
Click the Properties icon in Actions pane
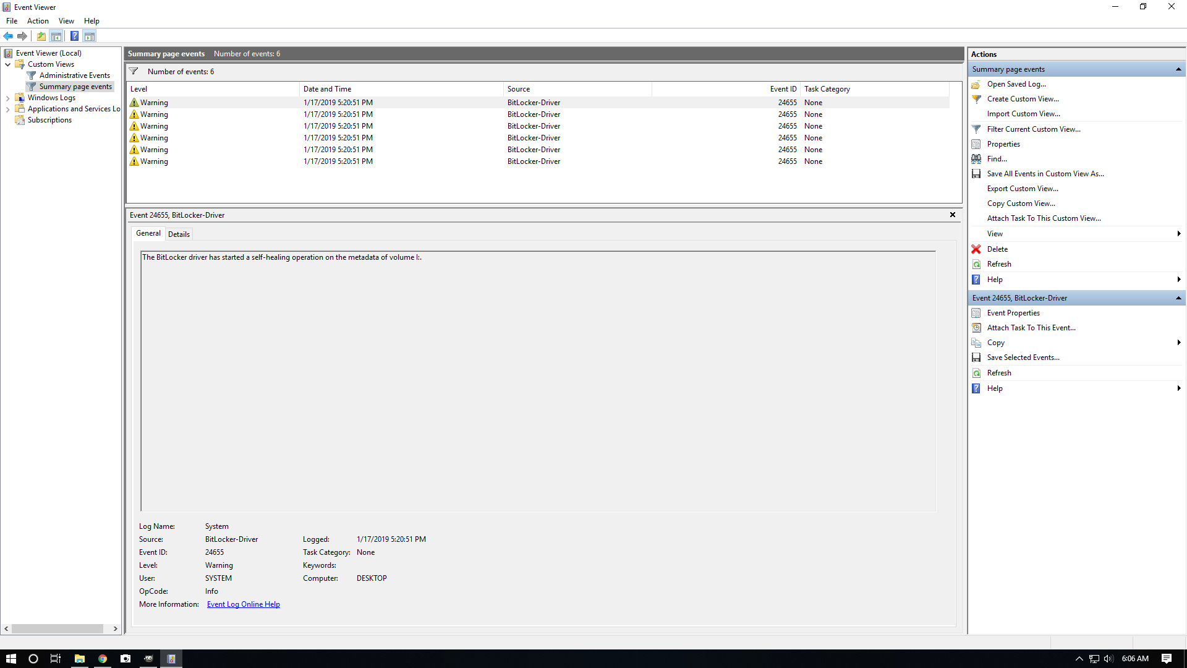click(x=976, y=144)
